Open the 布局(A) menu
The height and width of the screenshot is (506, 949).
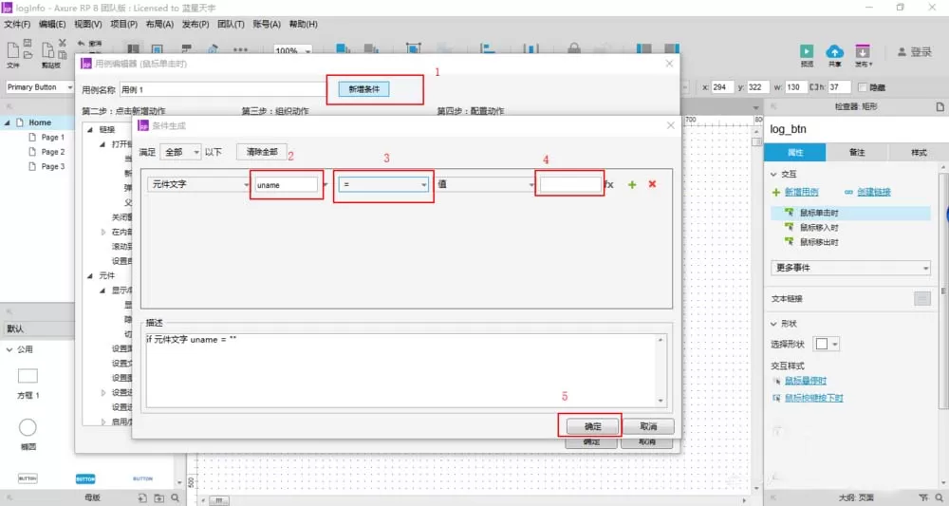159,25
